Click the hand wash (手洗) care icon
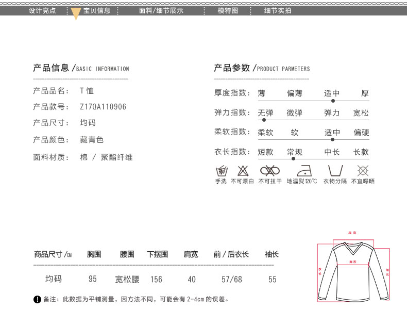Viewport: 407px width, 309px height. (221, 171)
